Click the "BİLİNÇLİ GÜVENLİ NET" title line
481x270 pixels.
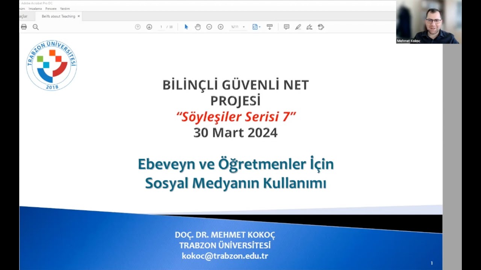pyautogui.click(x=236, y=85)
